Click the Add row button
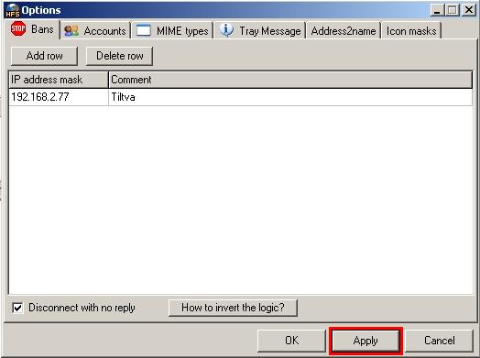Screen dimensions: 480x358 (44, 56)
